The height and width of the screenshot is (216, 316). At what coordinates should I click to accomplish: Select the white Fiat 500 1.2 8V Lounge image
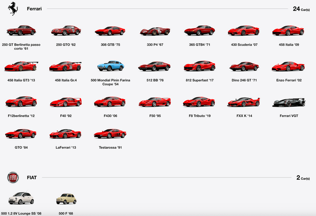point(21,197)
